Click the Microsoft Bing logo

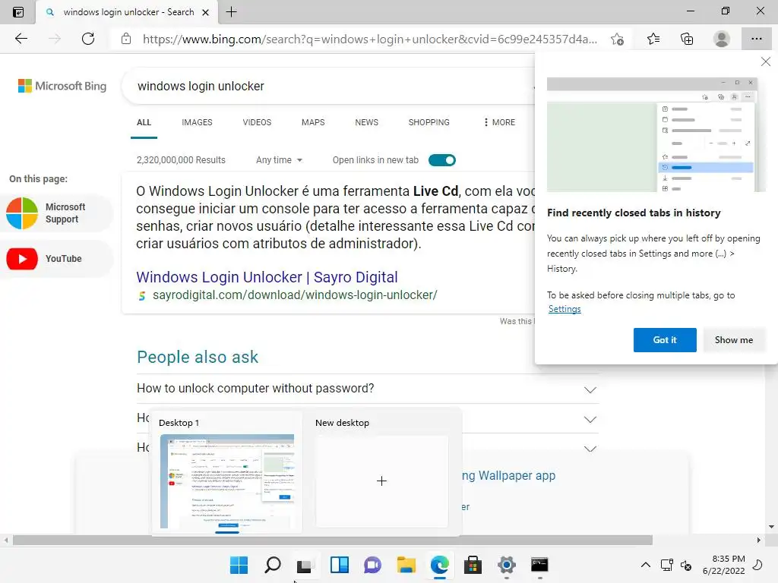pos(62,86)
